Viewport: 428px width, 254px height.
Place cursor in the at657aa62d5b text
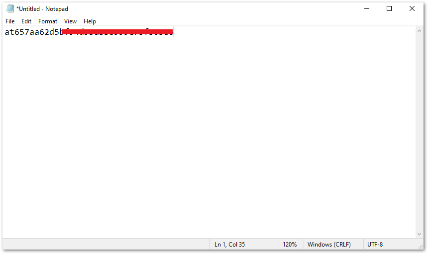(x=33, y=32)
